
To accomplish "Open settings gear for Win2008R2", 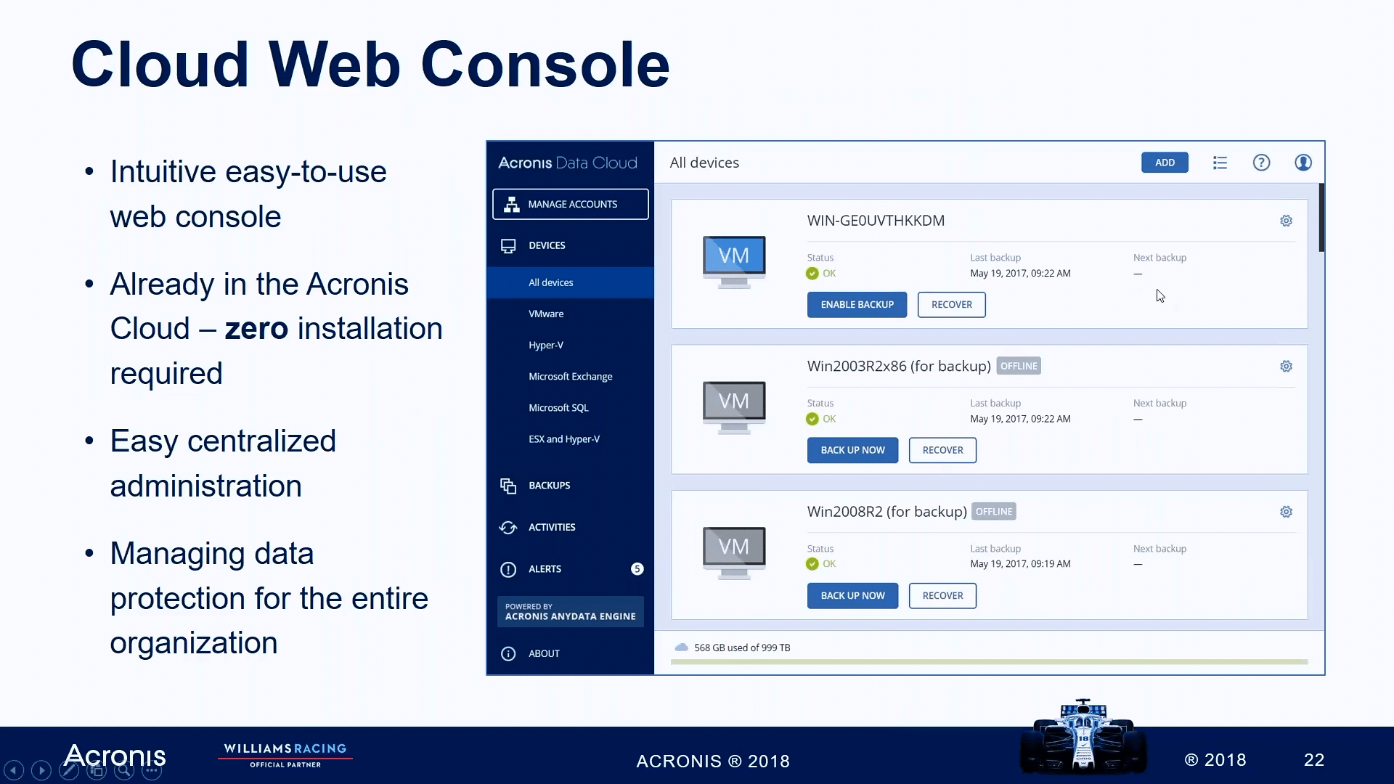I will [x=1286, y=512].
